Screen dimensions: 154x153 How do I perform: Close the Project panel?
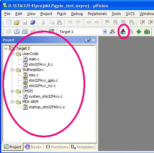coord(94,40)
